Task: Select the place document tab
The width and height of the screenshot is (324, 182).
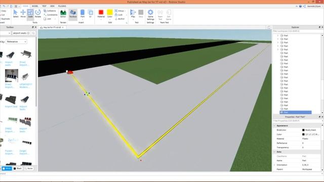Action: [52, 27]
